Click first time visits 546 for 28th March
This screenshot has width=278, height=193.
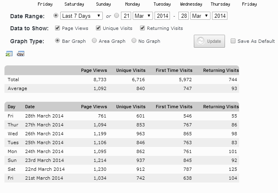click(x=187, y=116)
